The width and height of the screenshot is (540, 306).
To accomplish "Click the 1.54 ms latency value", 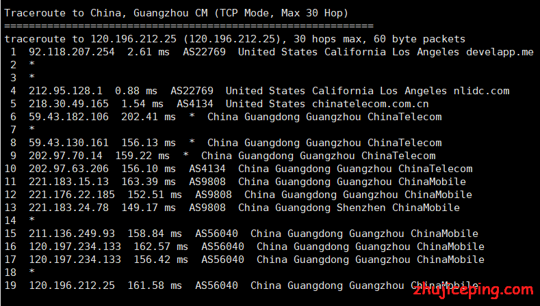I will point(142,104).
